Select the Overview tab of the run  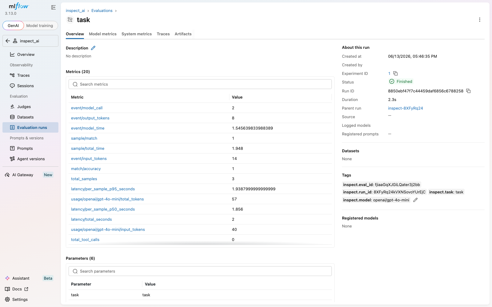[x=75, y=34]
